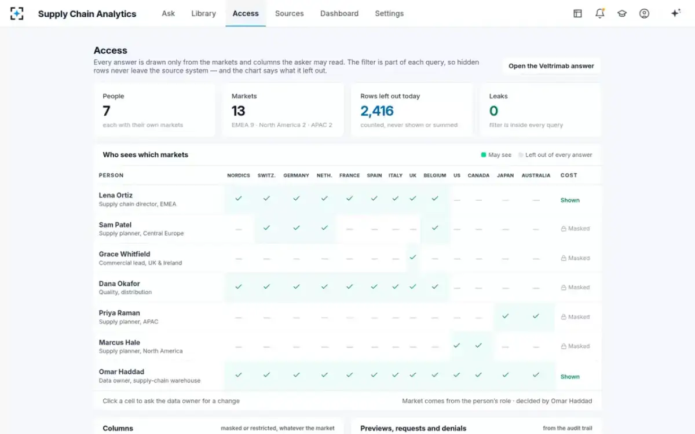
Task: Click Marcus Hale's US checkmark
Action: [x=457, y=345]
